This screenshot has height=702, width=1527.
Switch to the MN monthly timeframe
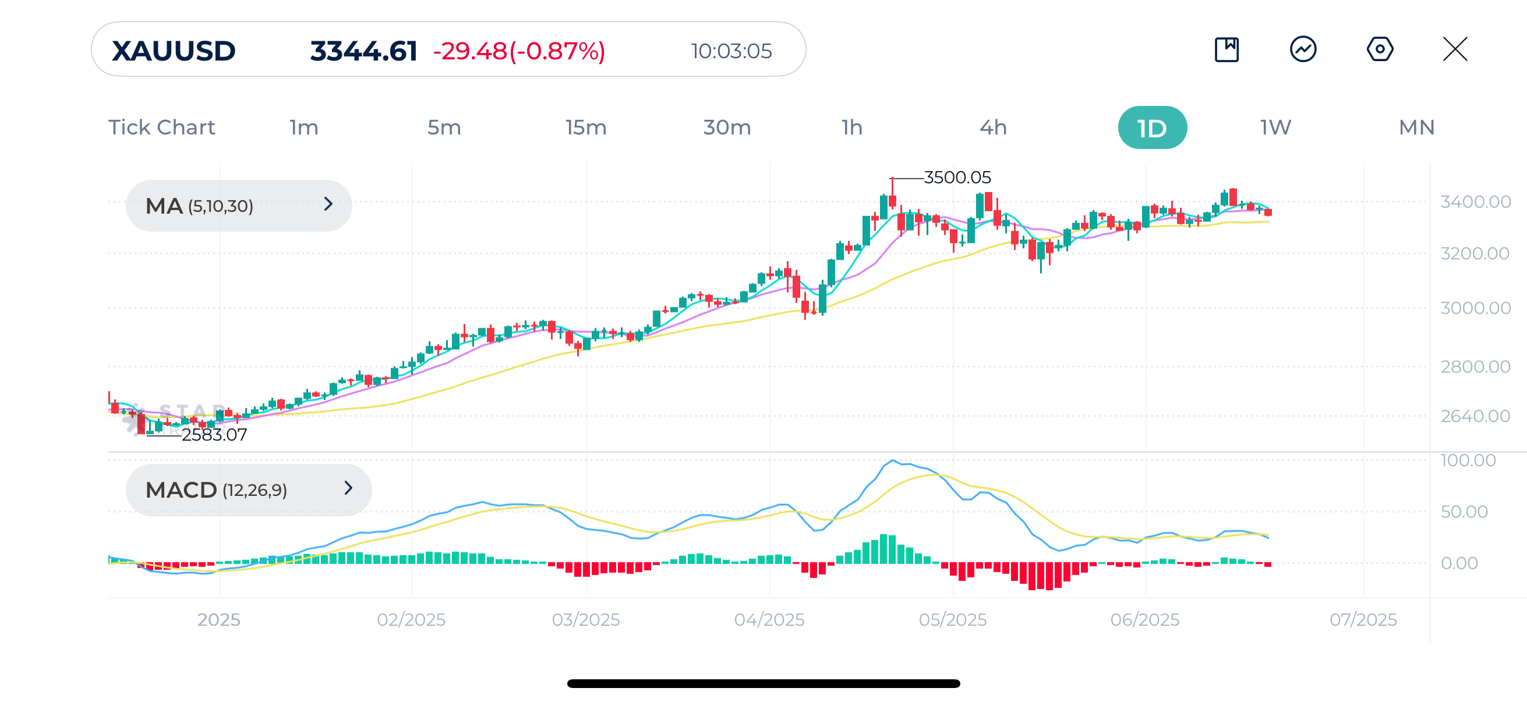[x=1418, y=127]
